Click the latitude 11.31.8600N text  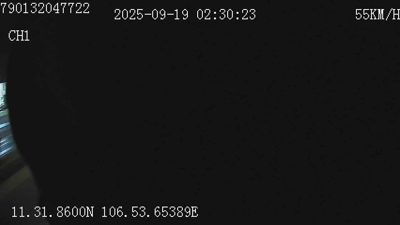(52, 212)
